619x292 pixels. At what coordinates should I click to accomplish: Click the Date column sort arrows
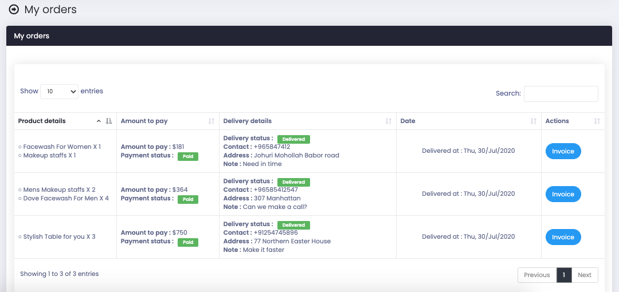(x=534, y=121)
